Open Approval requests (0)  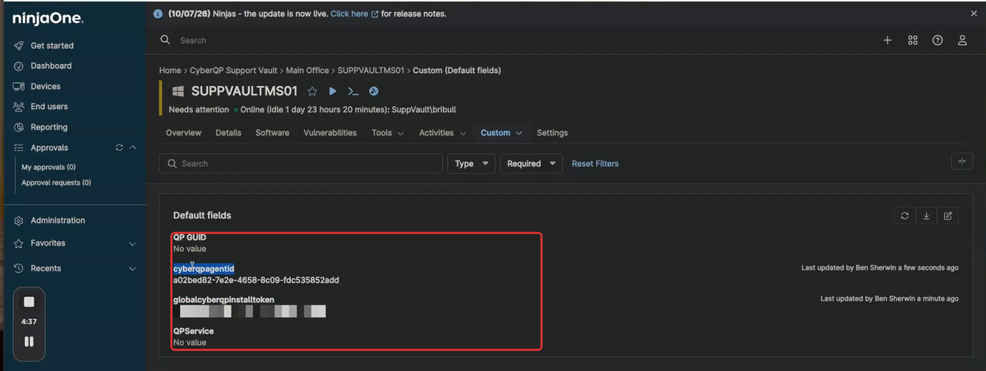[56, 182]
